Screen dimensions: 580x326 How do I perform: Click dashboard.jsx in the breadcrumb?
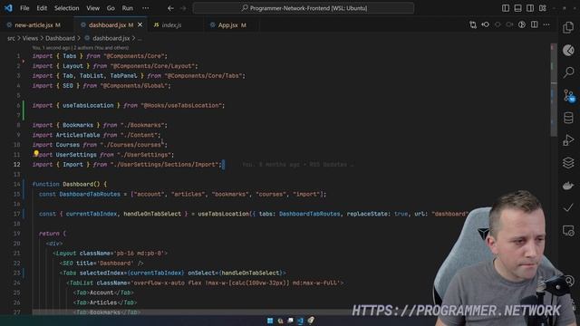[x=111, y=38]
